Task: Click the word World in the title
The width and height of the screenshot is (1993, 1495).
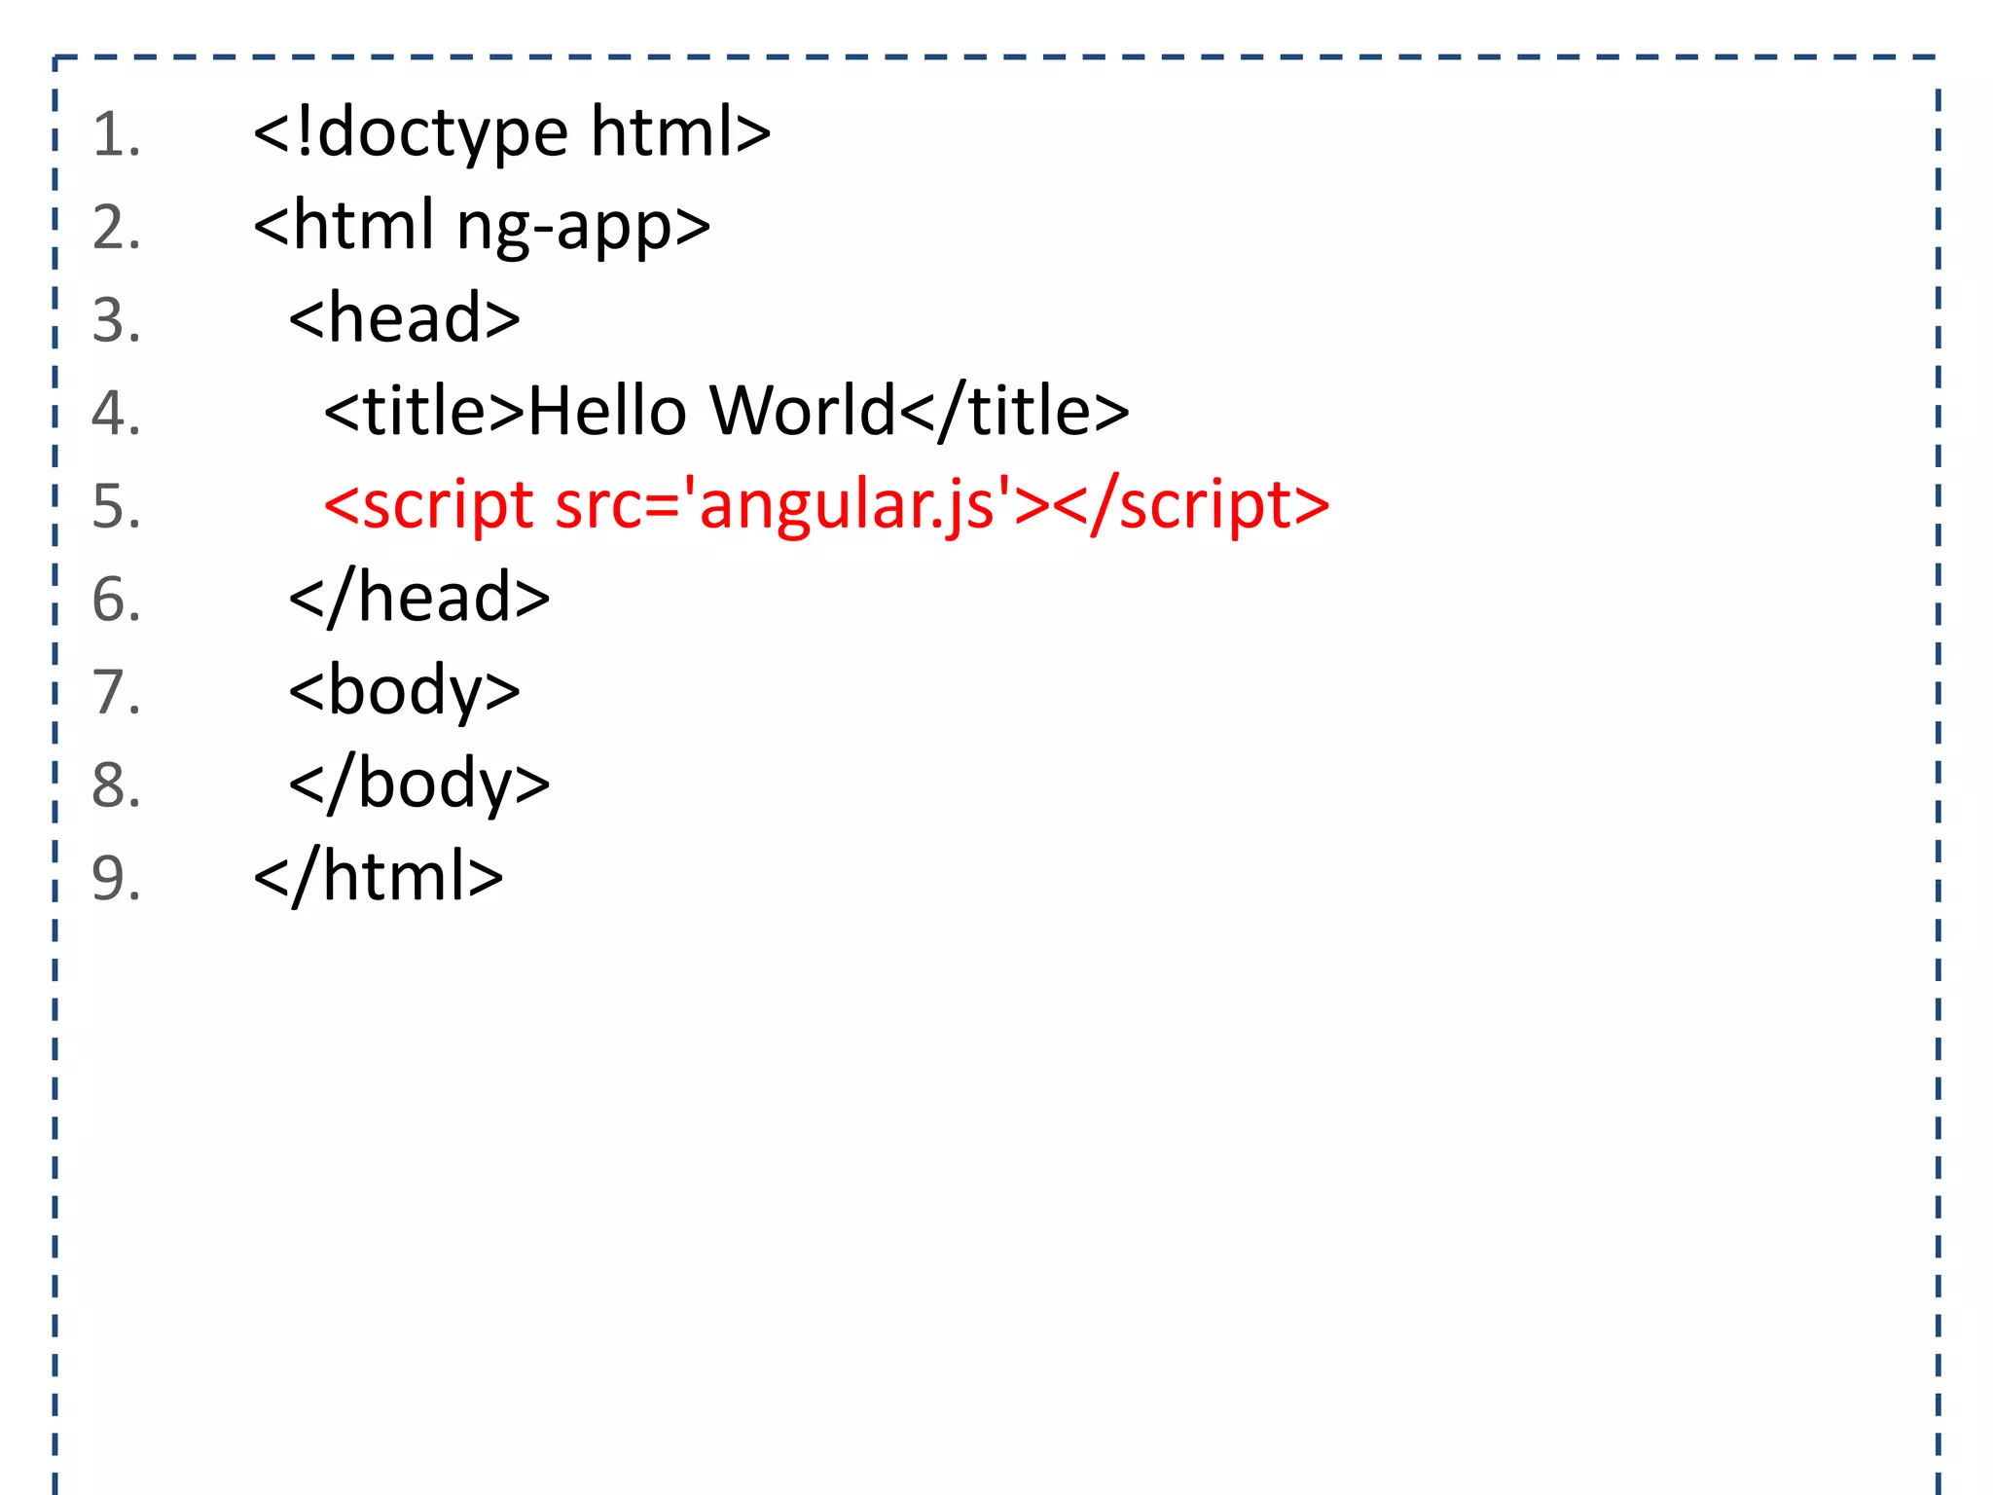Action: click(802, 411)
